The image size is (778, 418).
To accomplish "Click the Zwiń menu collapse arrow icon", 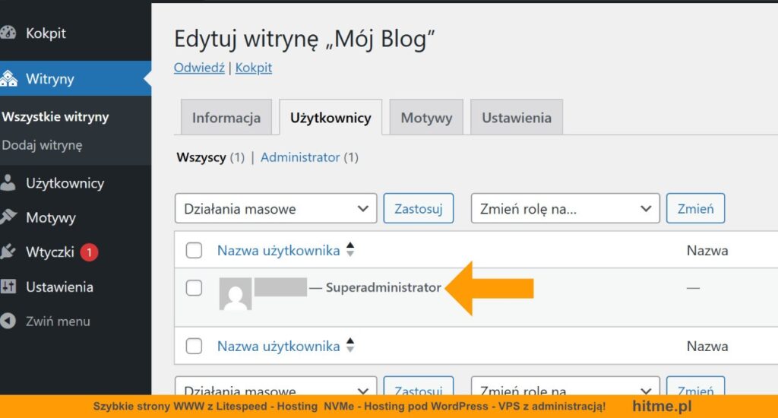I will coord(8,321).
